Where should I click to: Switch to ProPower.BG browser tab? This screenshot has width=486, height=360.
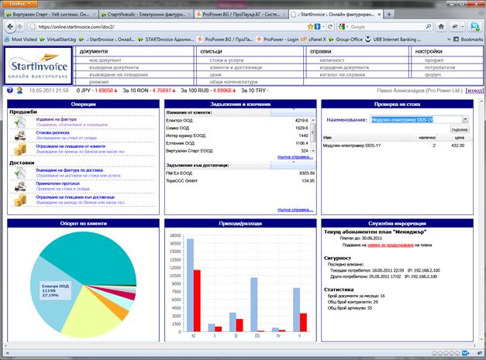[241, 14]
